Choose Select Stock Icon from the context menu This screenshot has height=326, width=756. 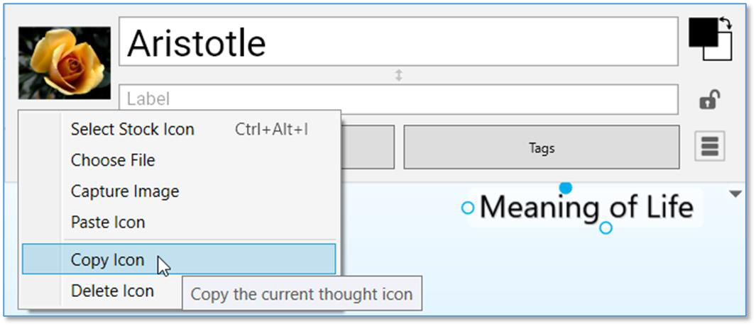(133, 130)
